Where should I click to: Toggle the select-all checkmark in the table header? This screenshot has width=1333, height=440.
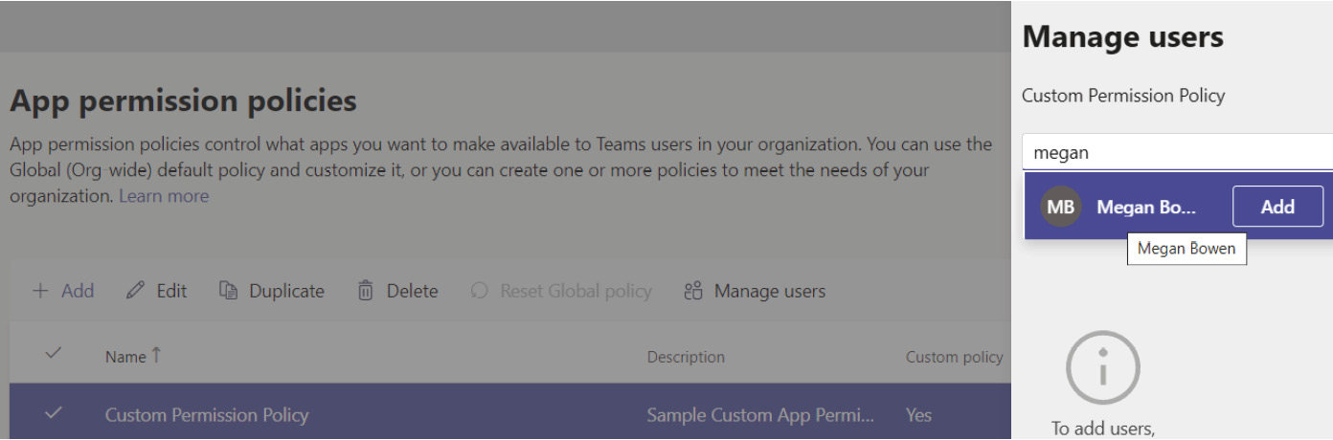click(54, 354)
